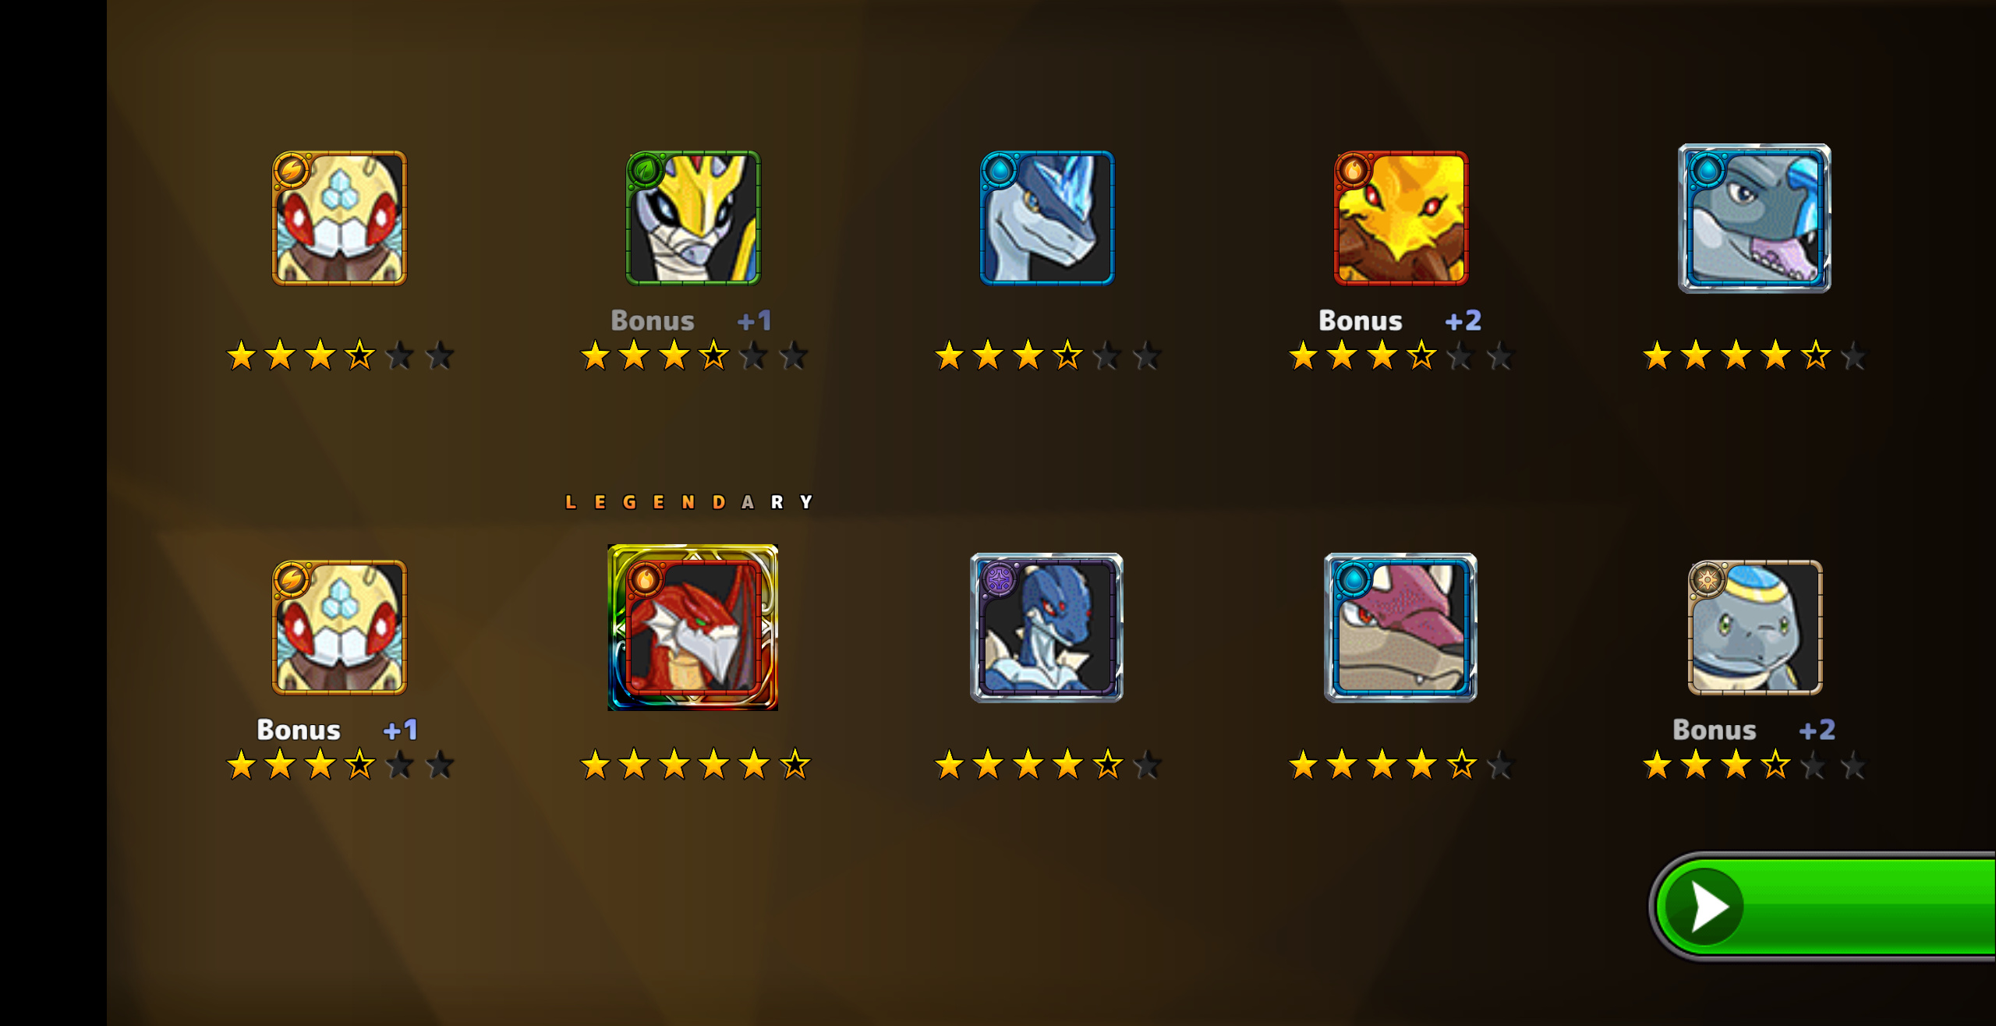1996x1026 pixels.
Task: Tap the star rating under legendary dragon
Action: click(695, 765)
